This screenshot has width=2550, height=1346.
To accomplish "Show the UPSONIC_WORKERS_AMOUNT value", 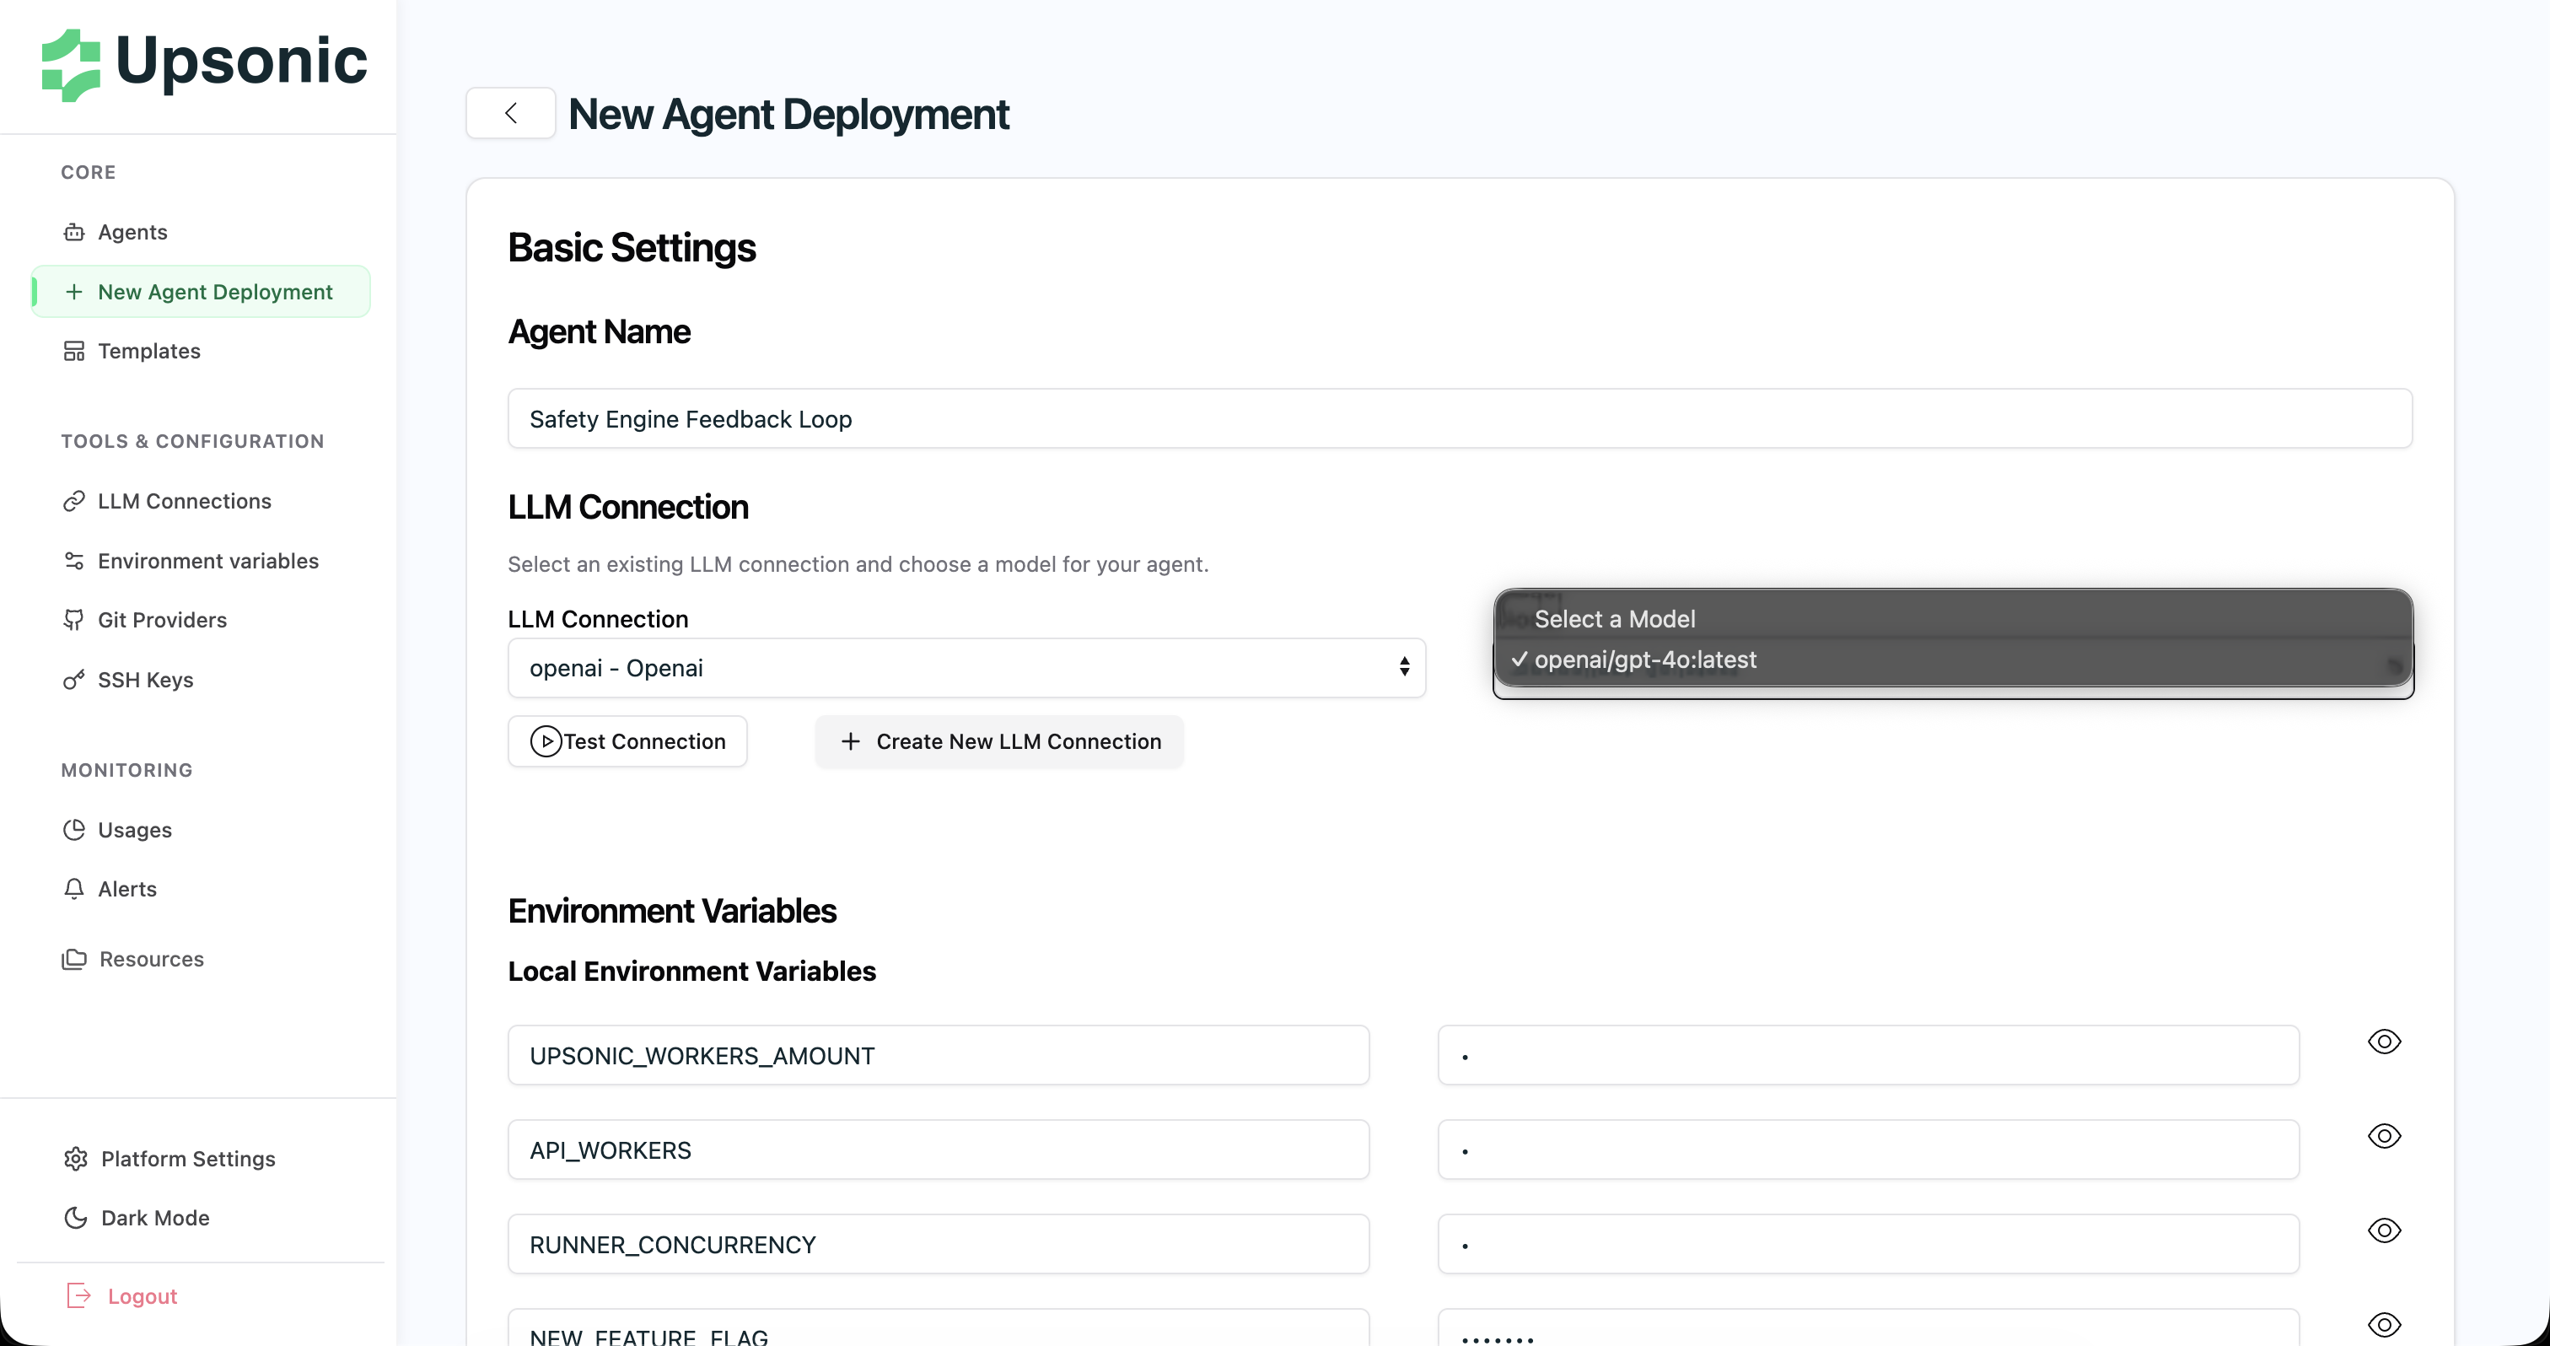I will click(x=2384, y=1042).
